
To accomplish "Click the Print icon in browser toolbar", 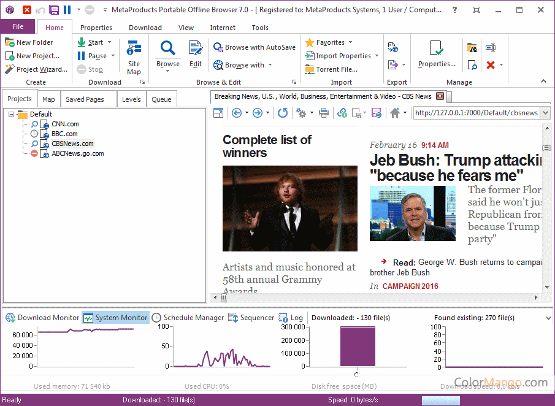I will 324,113.
